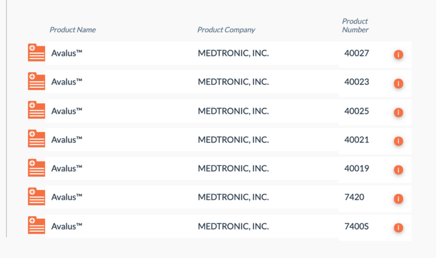Click the Product Company column header
The height and width of the screenshot is (258, 436).
tap(226, 30)
